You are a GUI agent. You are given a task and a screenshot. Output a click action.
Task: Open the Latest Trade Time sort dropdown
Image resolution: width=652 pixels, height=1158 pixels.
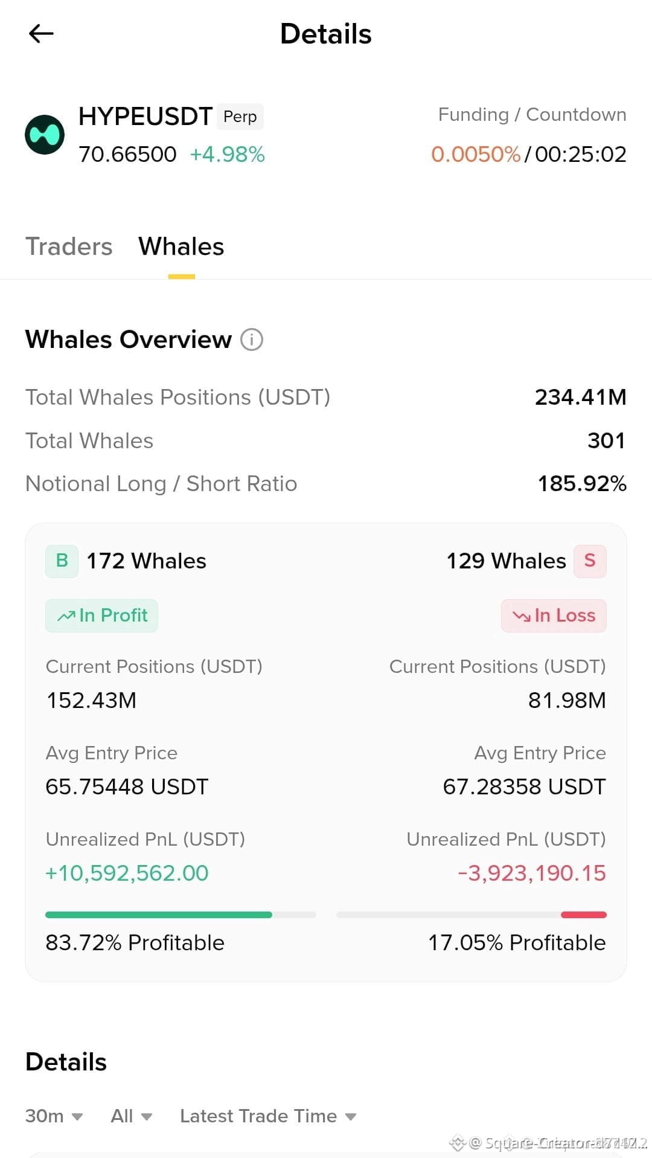[x=268, y=1116]
